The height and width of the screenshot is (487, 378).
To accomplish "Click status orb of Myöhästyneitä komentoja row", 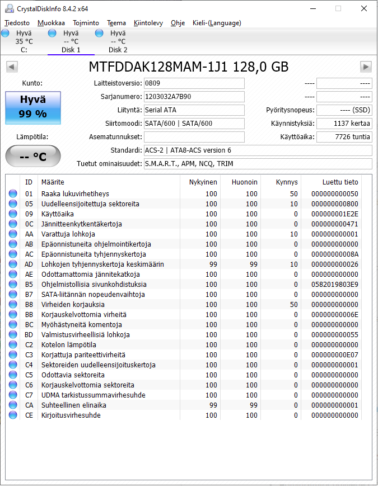I will pyautogui.click(x=13, y=324).
